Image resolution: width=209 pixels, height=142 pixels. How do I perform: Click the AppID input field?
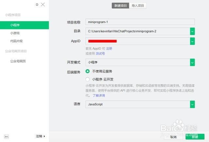[138, 41]
